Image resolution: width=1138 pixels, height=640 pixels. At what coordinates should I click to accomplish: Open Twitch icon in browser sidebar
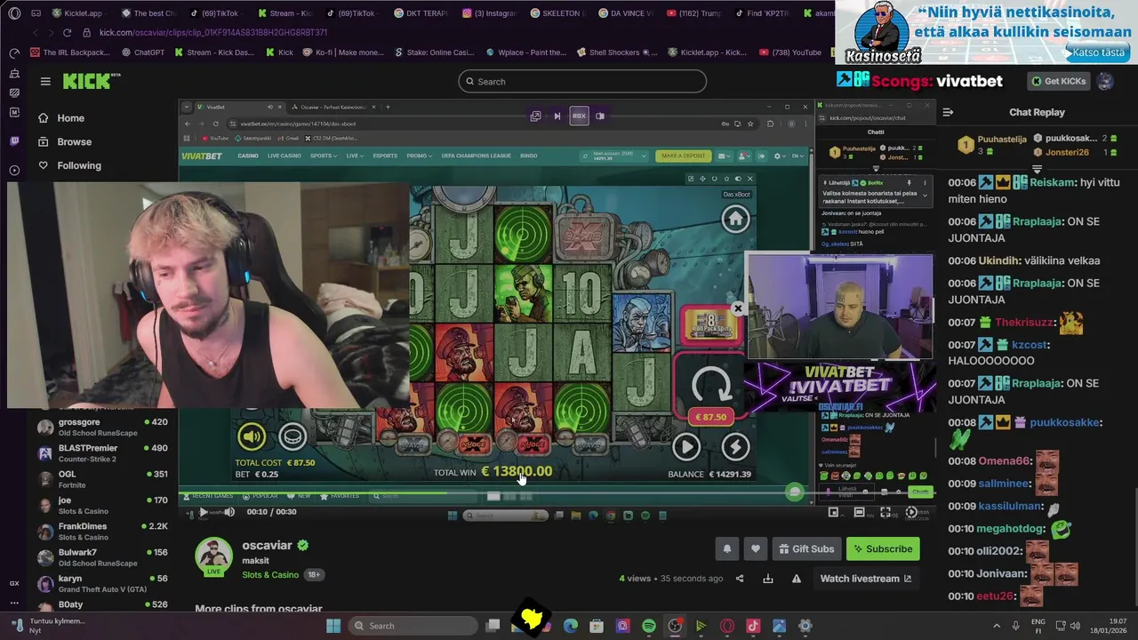[x=14, y=140]
